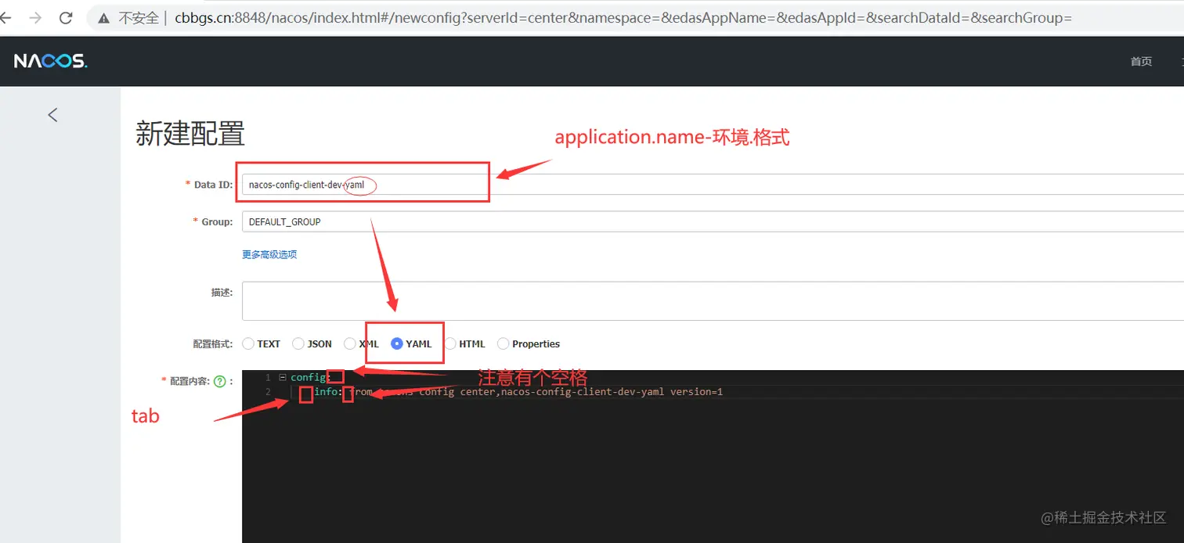Select the Properties format radio button
Screen dimensions: 1184x543
(x=504, y=343)
